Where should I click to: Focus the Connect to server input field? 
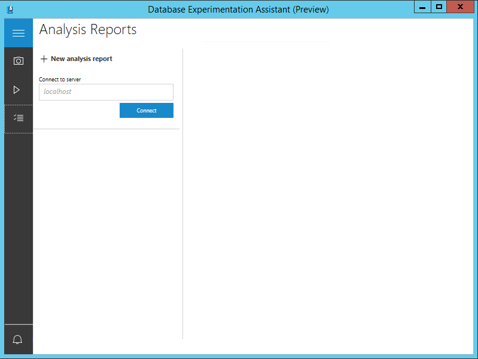coord(106,92)
